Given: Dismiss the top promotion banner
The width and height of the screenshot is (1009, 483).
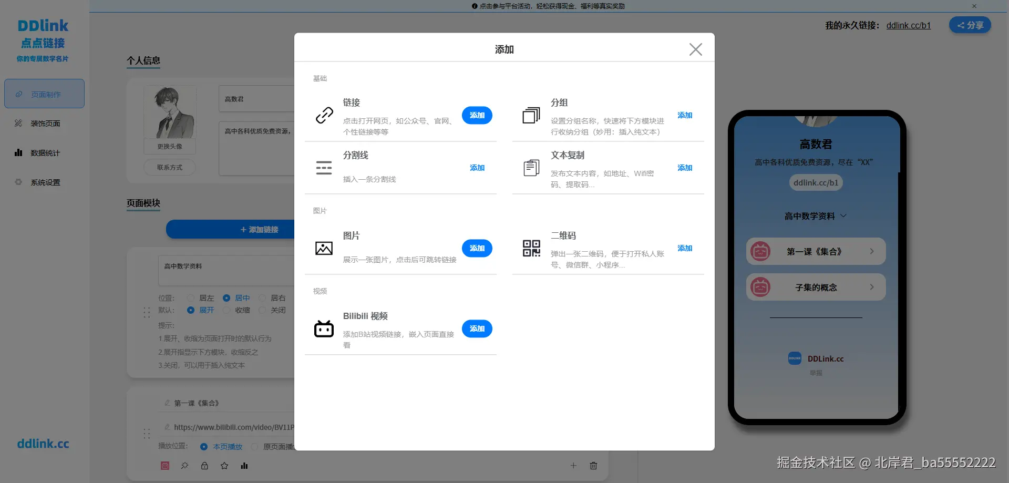Looking at the screenshot, I should click(974, 6).
